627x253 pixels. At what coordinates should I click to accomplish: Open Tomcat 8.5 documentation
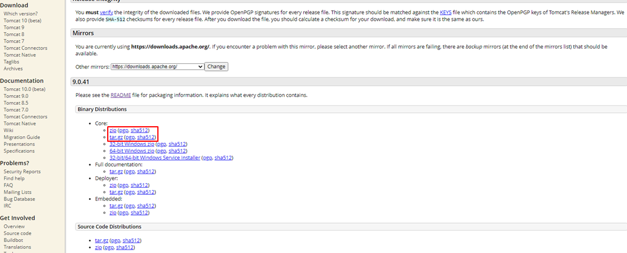pyautogui.click(x=16, y=103)
